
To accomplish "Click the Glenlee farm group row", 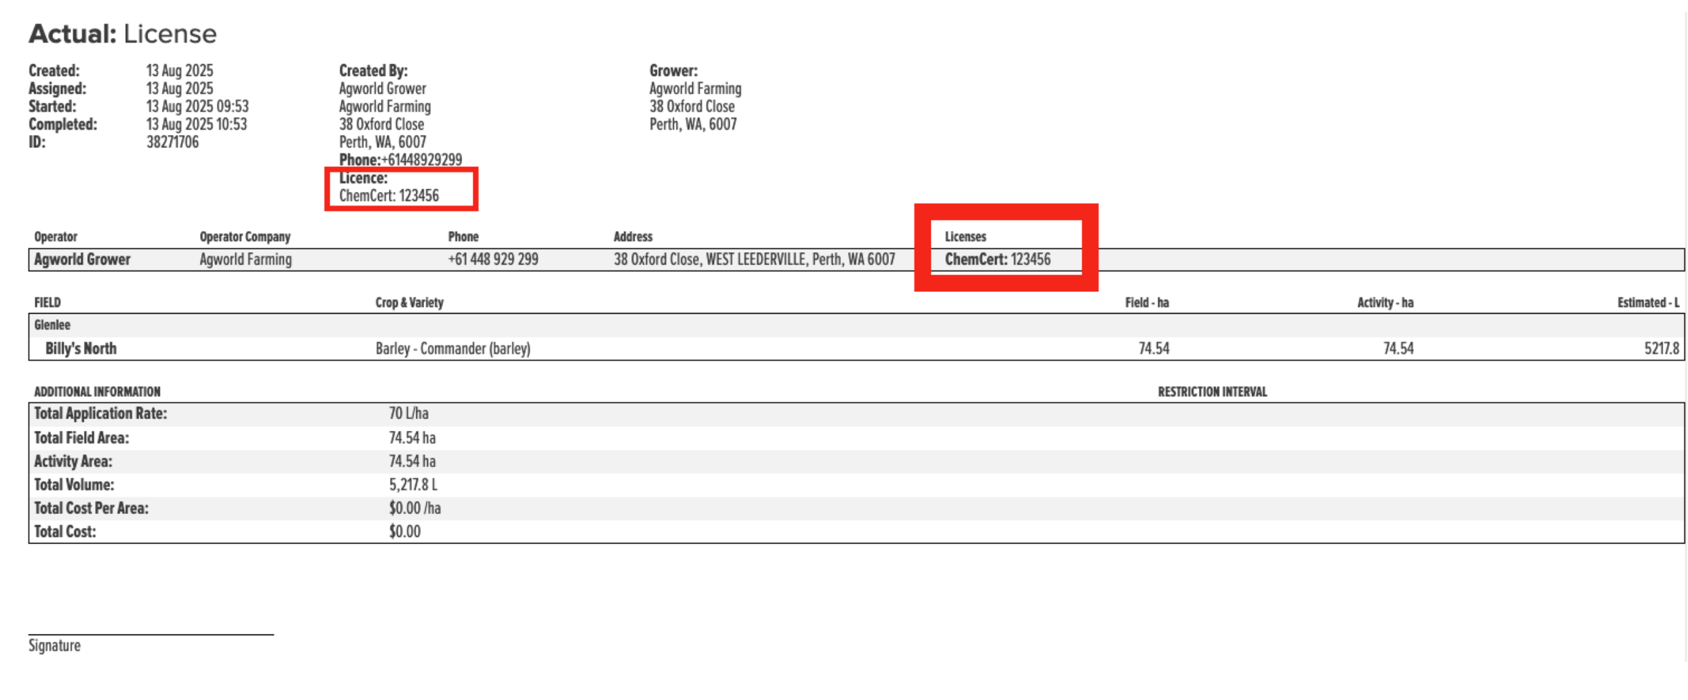I will pos(856,325).
